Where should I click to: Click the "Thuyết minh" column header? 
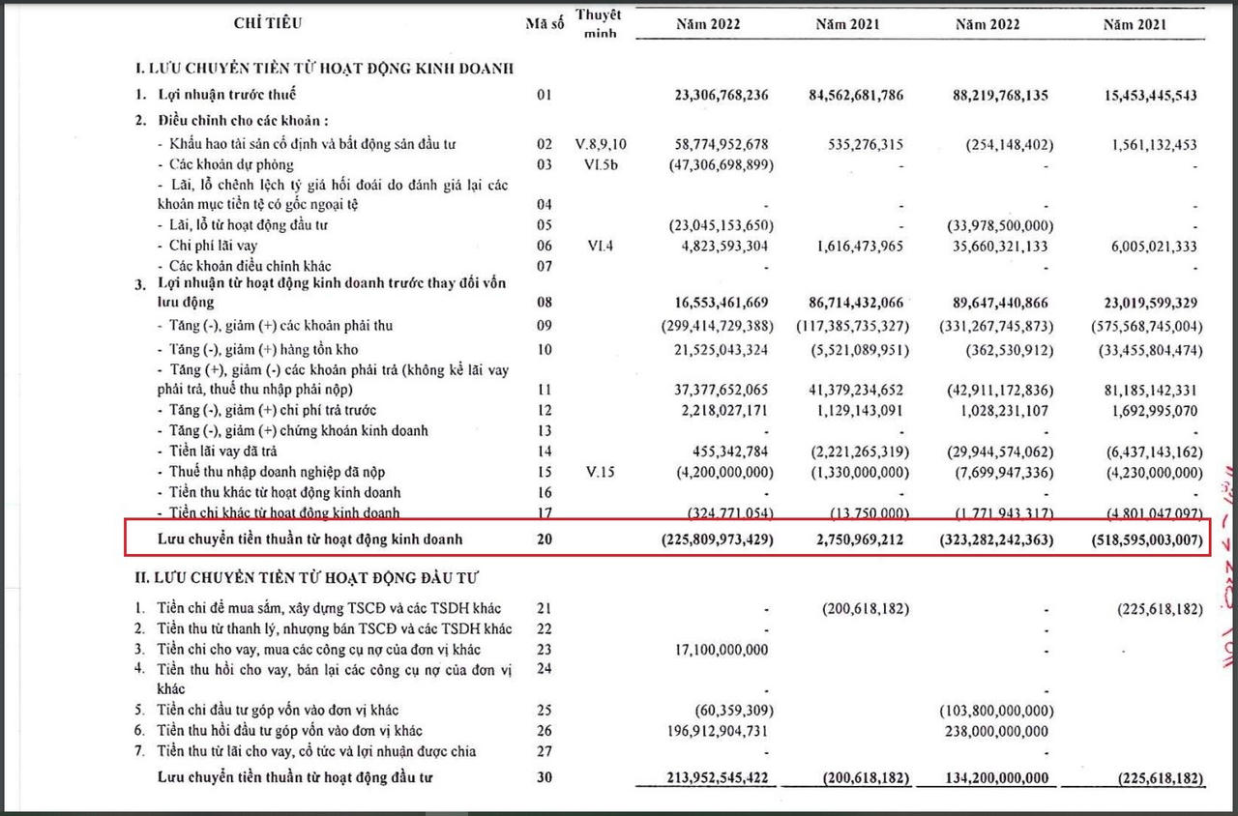pyautogui.click(x=599, y=24)
